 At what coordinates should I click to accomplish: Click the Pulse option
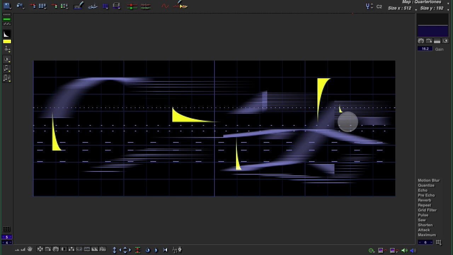pyautogui.click(x=423, y=215)
